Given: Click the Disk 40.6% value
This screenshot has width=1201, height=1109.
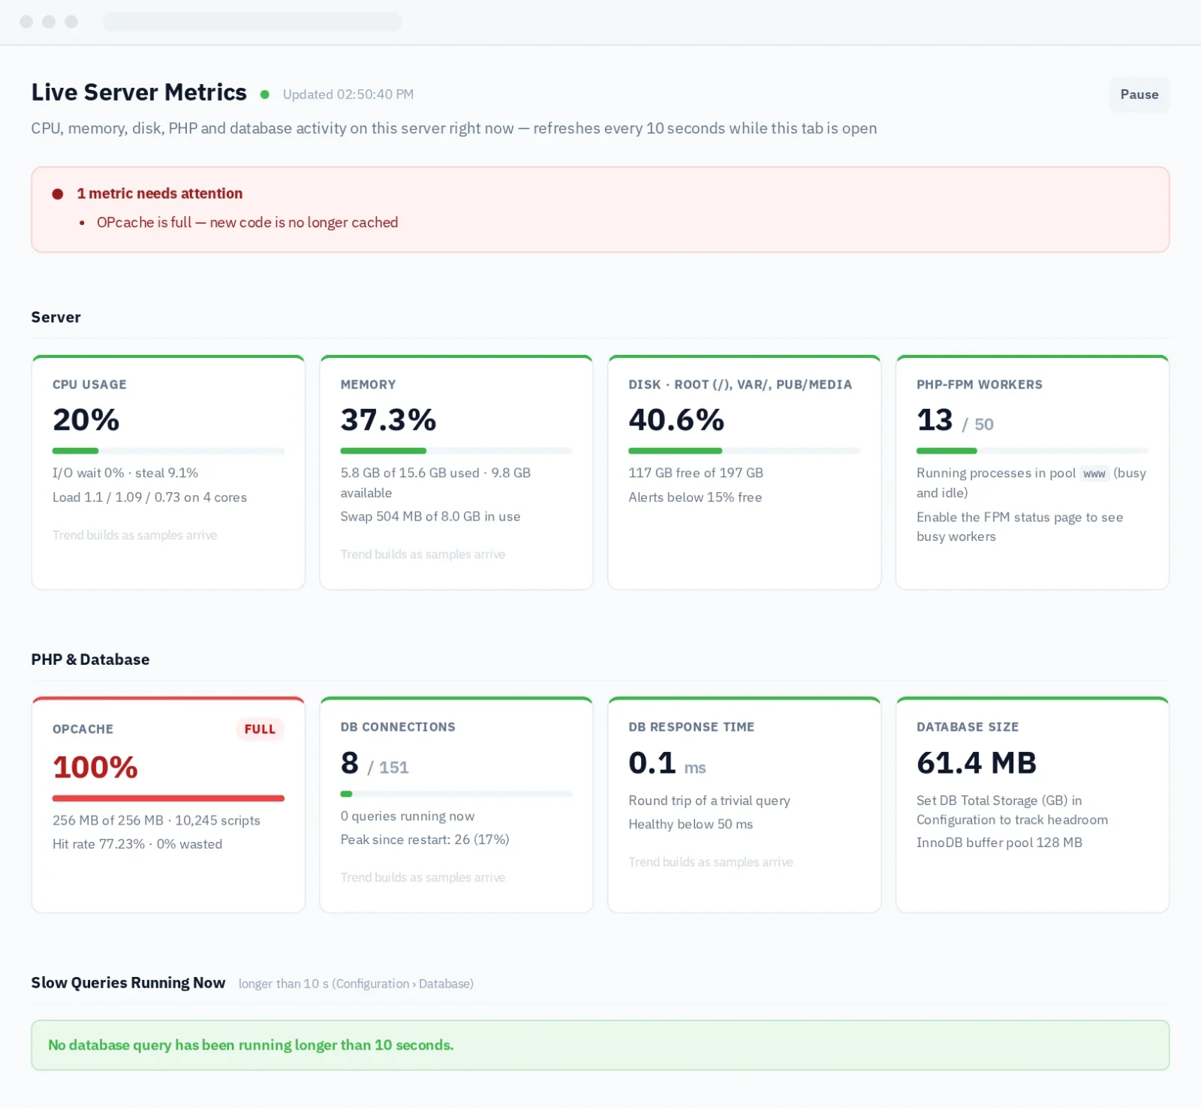Looking at the screenshot, I should (676, 419).
